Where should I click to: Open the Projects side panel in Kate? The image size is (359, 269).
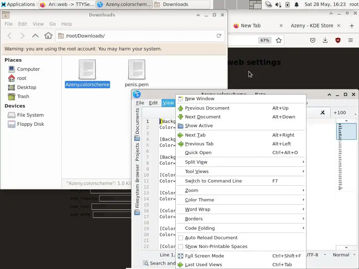click(x=137, y=152)
